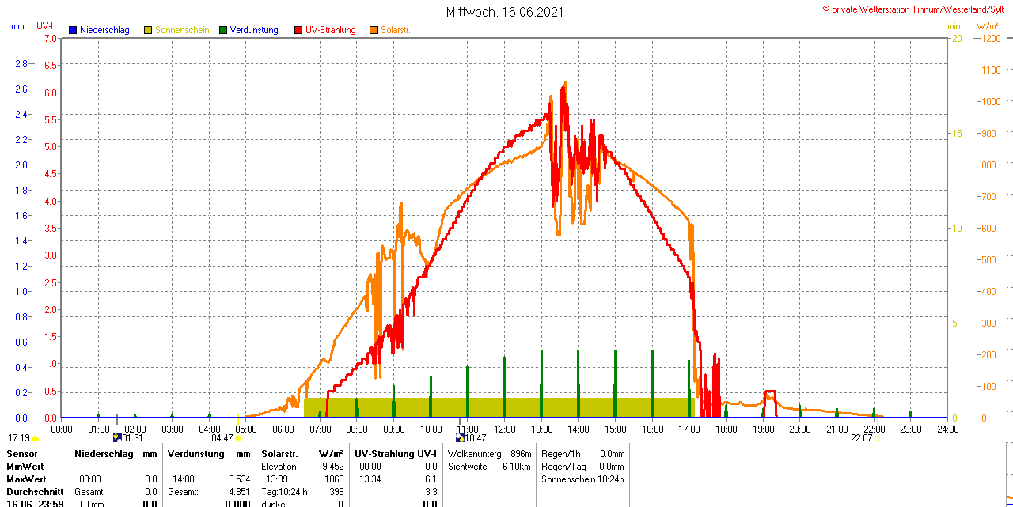Screen dimensions: 1013x507
Task: Click the moon icon next to 01:31
Action: (117, 437)
